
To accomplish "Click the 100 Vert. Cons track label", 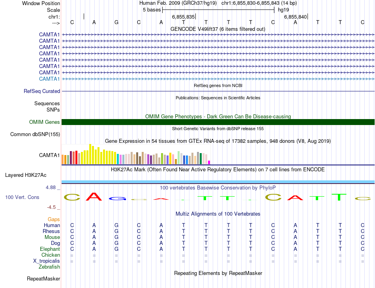I will (22, 197).
